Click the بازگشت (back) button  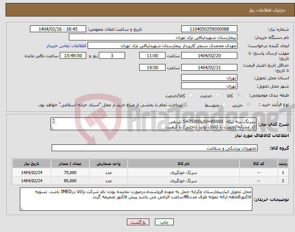point(138,222)
